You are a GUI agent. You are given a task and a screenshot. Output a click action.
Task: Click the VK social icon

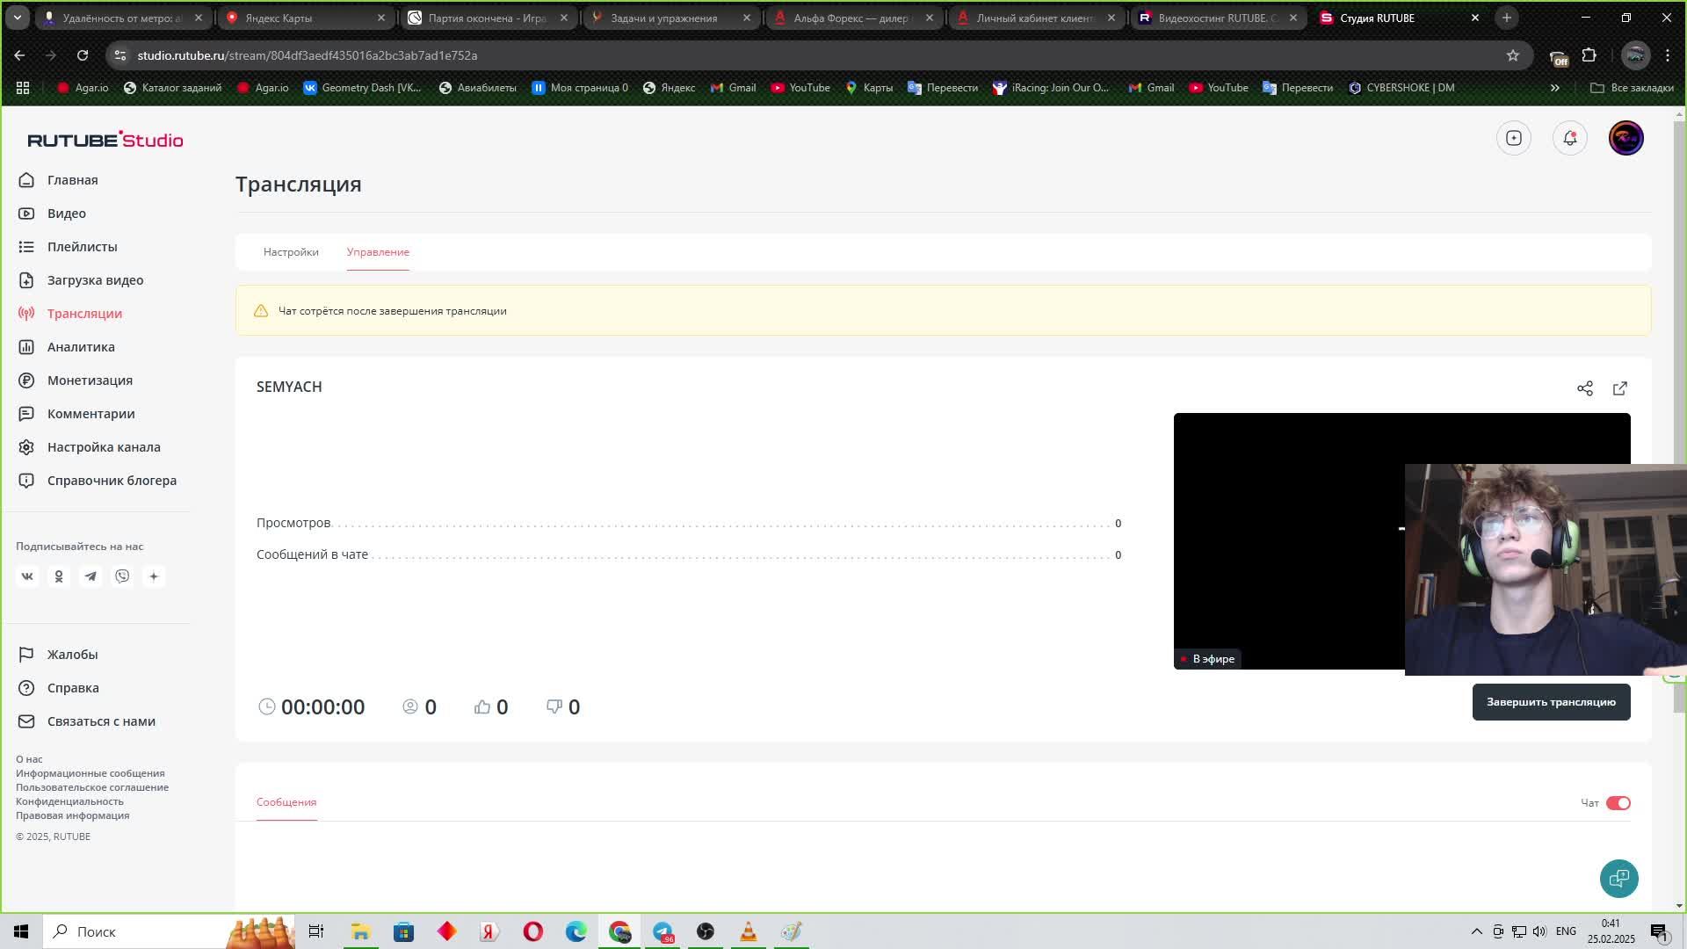coord(27,576)
